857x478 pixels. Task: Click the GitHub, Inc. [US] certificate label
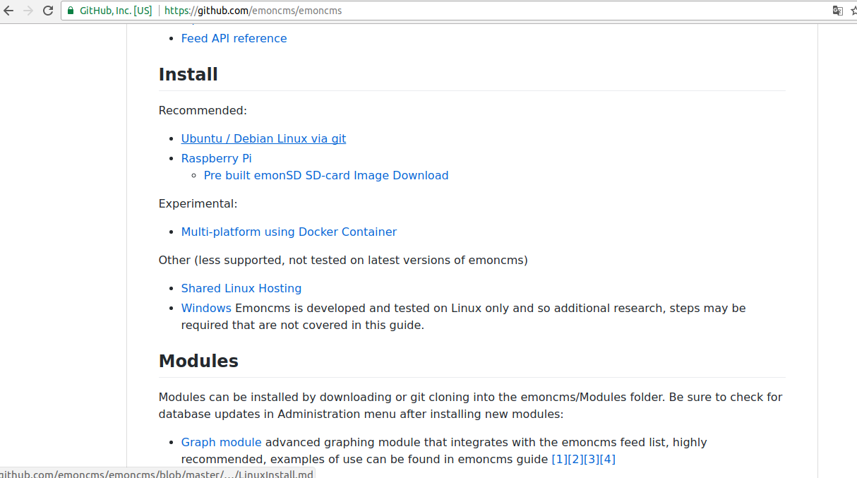(114, 11)
